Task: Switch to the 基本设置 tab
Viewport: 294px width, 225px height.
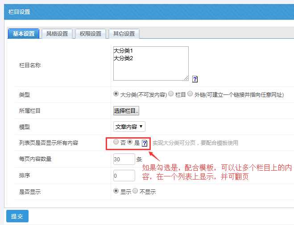Action: [24, 34]
